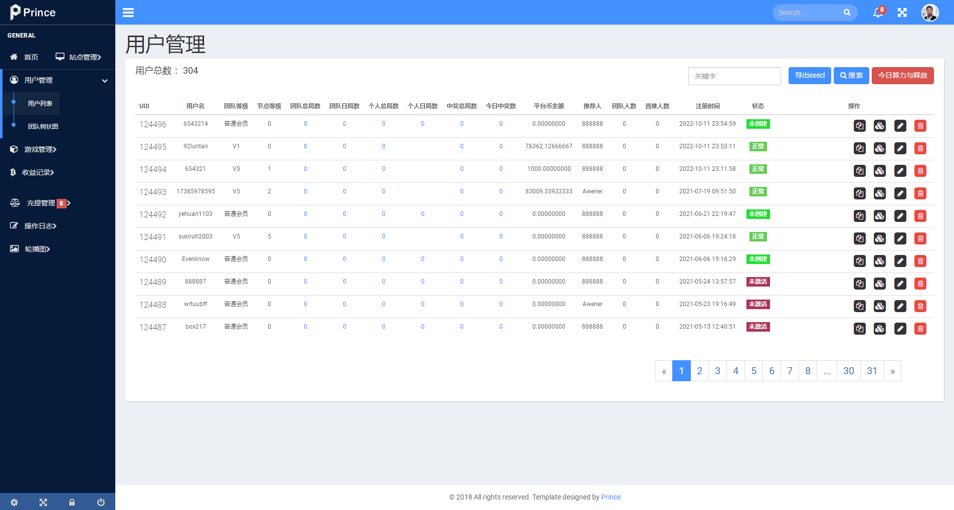
Task: Click the 平台币余额 column header
Action: (549, 106)
